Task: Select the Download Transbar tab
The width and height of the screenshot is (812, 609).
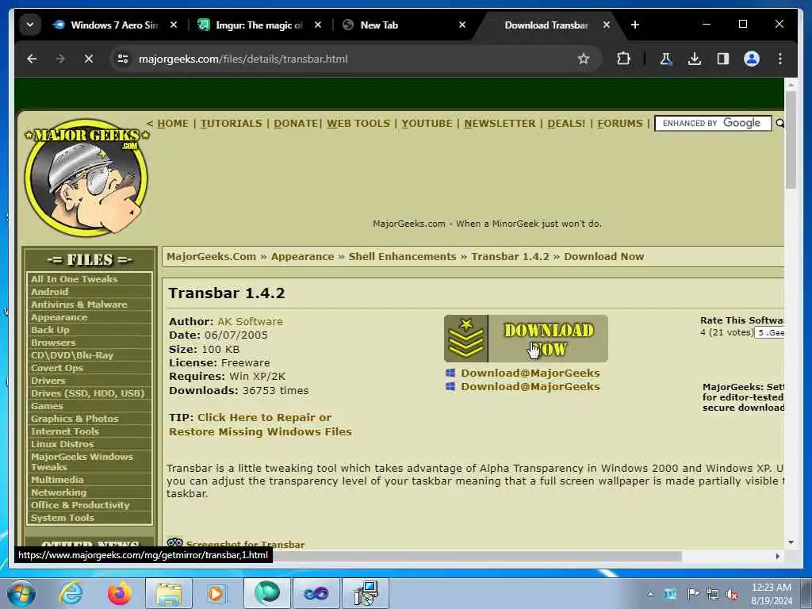Action: click(546, 25)
